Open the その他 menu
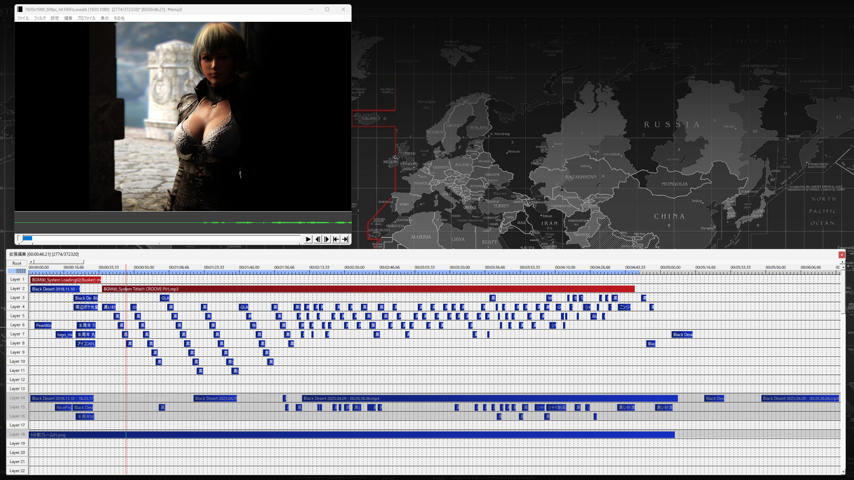This screenshot has height=480, width=854. (x=119, y=18)
